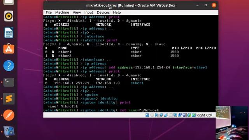249x140 pixels.
Task: Click the '> system' command line
Action: pyautogui.click(x=71, y=94)
